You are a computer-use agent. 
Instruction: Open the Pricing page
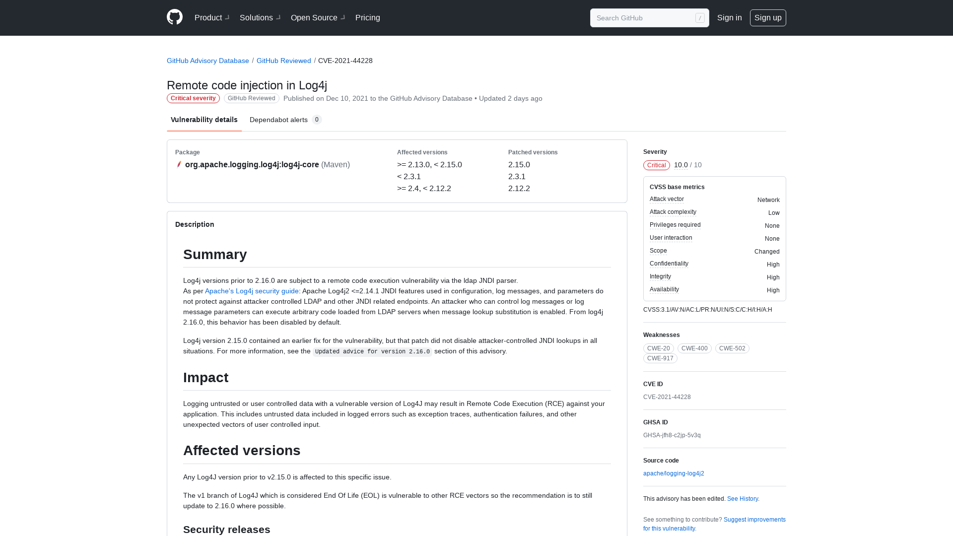click(x=368, y=18)
